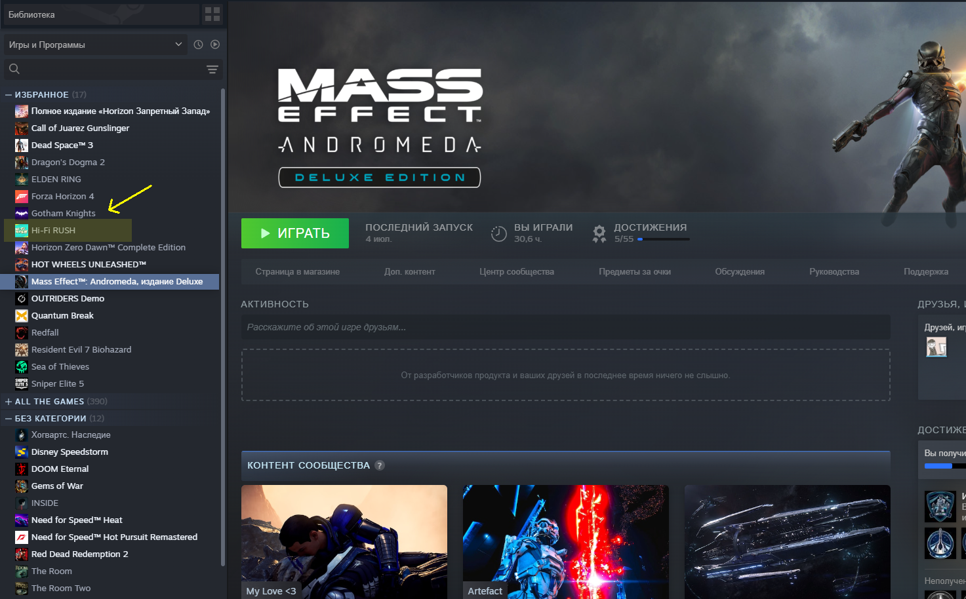
Task: Click the clock recent-activity filter icon
Action: coord(199,45)
